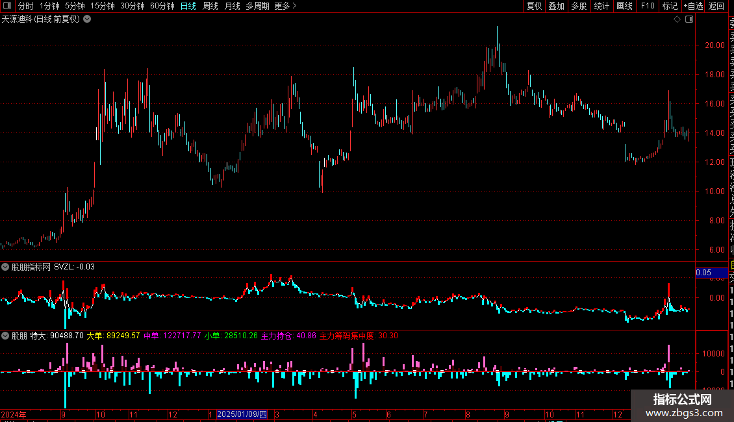
Task: Collapse the 股朋 特大 indicator panel
Action: tap(5, 336)
